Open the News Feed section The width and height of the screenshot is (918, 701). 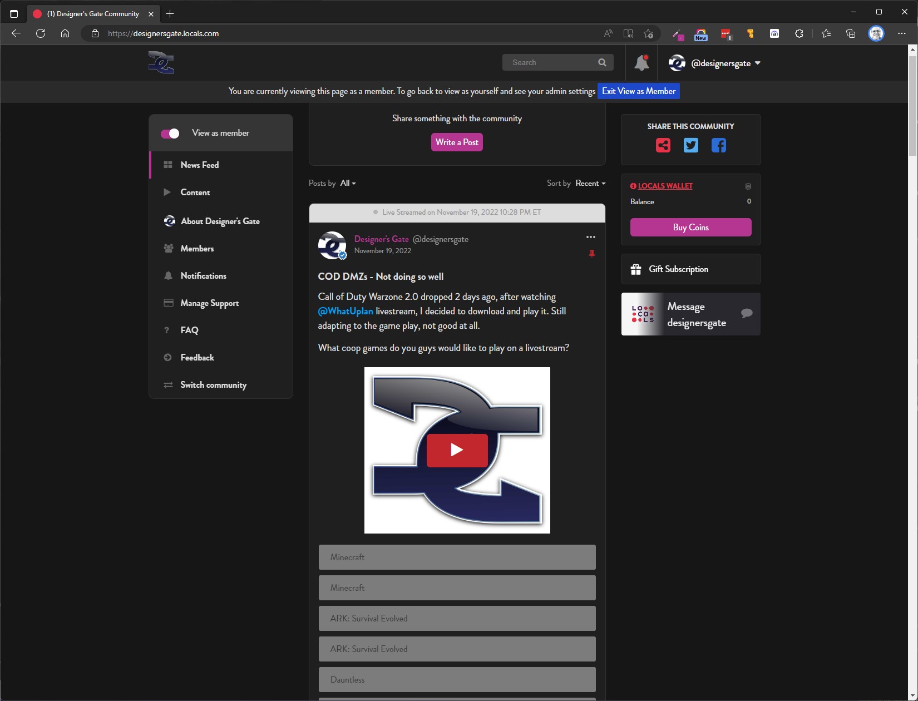pyautogui.click(x=221, y=165)
